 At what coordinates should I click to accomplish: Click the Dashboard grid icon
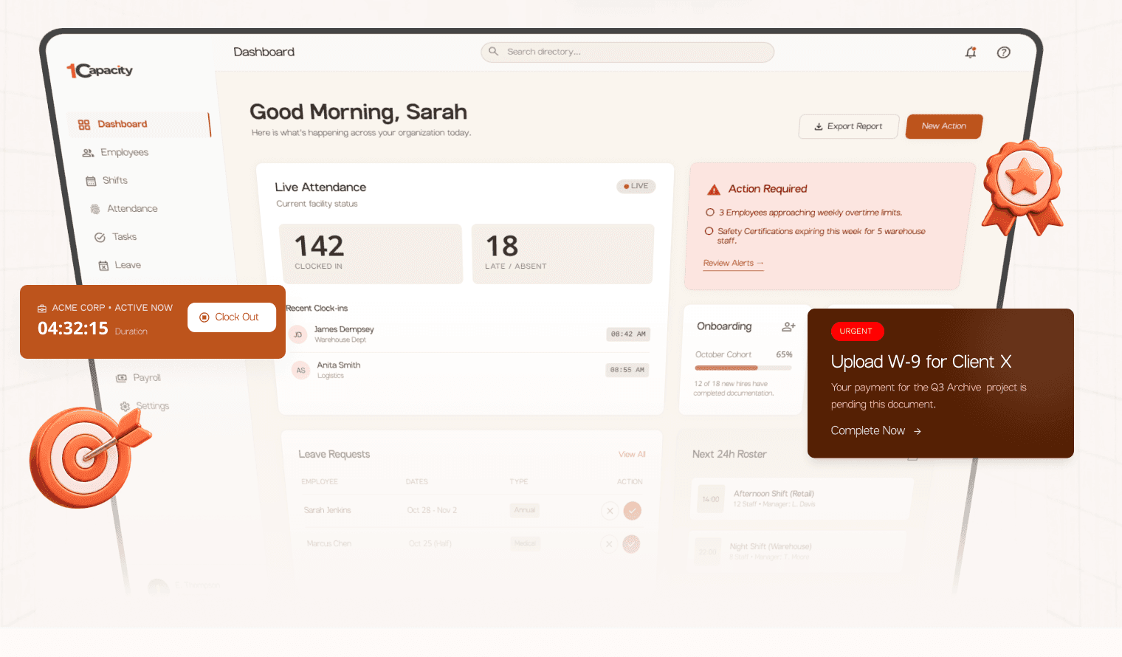click(x=84, y=125)
